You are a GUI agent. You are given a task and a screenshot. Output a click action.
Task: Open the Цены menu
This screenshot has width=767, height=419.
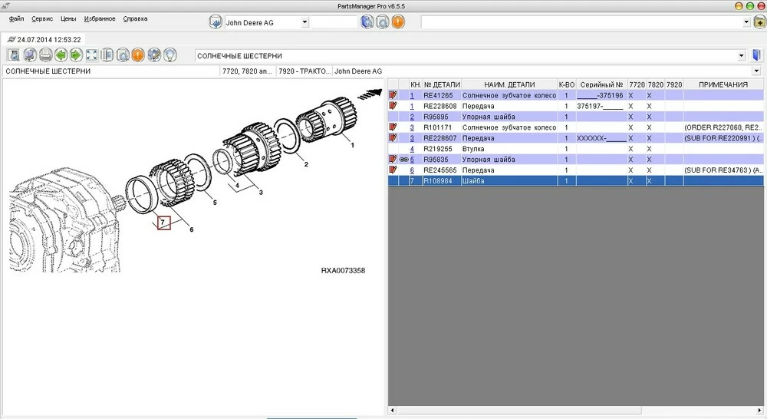click(68, 18)
